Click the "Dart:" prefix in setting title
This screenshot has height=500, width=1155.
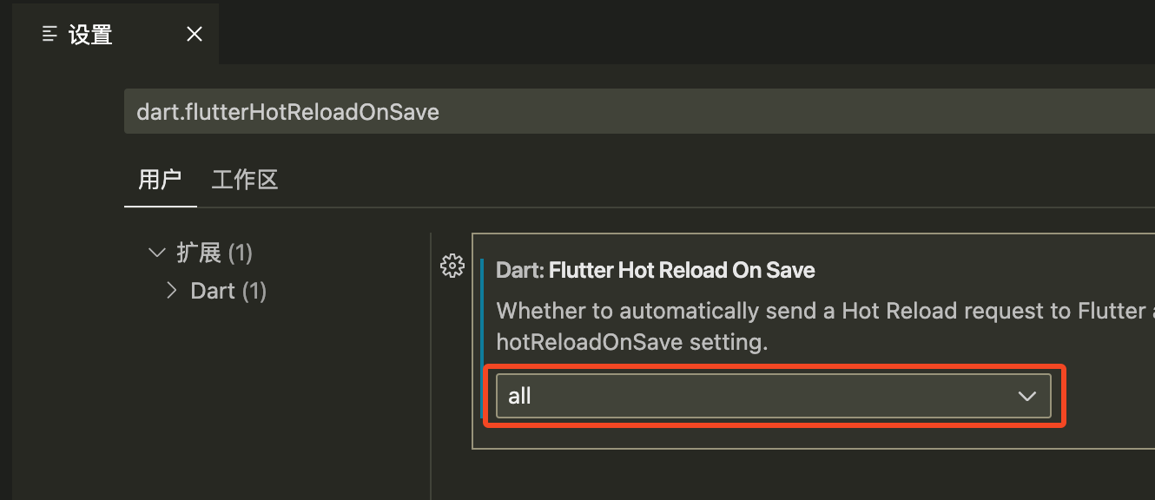click(520, 270)
